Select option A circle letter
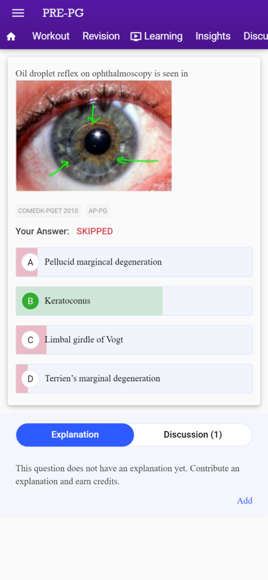This screenshot has height=580, width=268. [x=31, y=262]
